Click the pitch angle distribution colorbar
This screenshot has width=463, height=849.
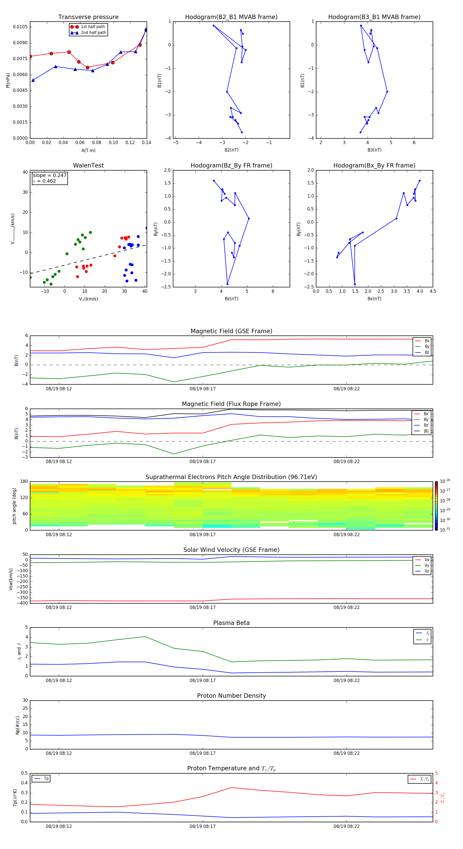436,506
